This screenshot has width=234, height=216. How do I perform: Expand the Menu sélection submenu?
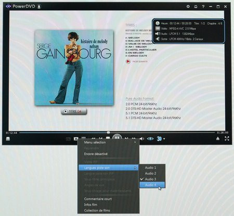tap(109, 142)
